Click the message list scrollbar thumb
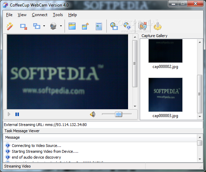206x172 pixels. coord(200,143)
